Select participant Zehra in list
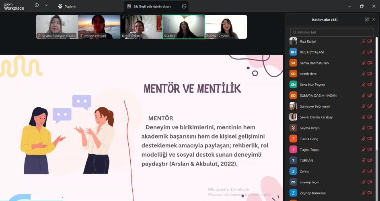Screen dimensions: 380x201 pyautogui.click(x=331, y=171)
